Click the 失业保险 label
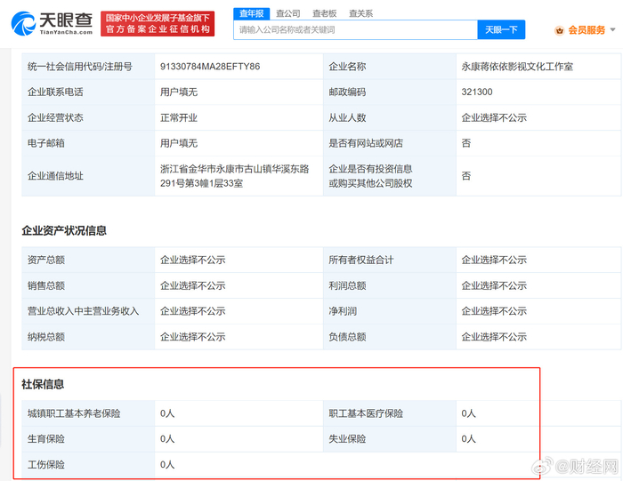Image resolution: width=623 pixels, height=481 pixels. 347,439
